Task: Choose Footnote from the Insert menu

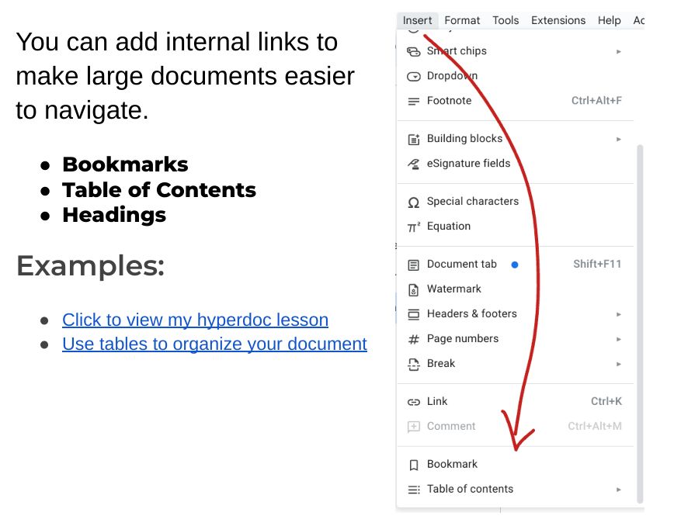Action: pos(515,101)
